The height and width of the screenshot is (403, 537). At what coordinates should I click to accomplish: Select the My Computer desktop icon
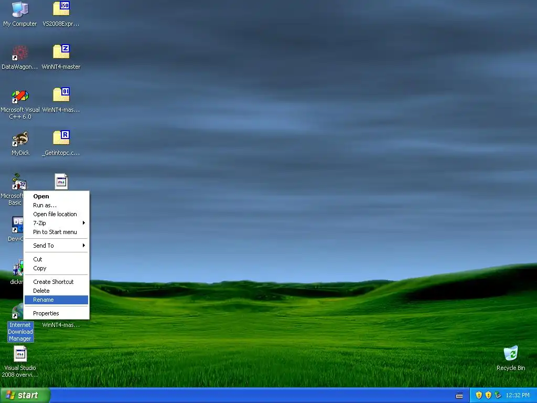[20, 9]
